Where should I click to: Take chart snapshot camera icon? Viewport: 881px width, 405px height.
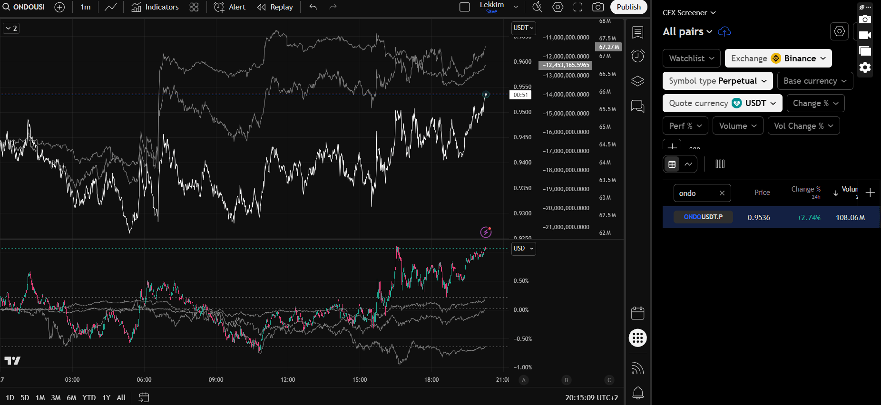click(598, 7)
